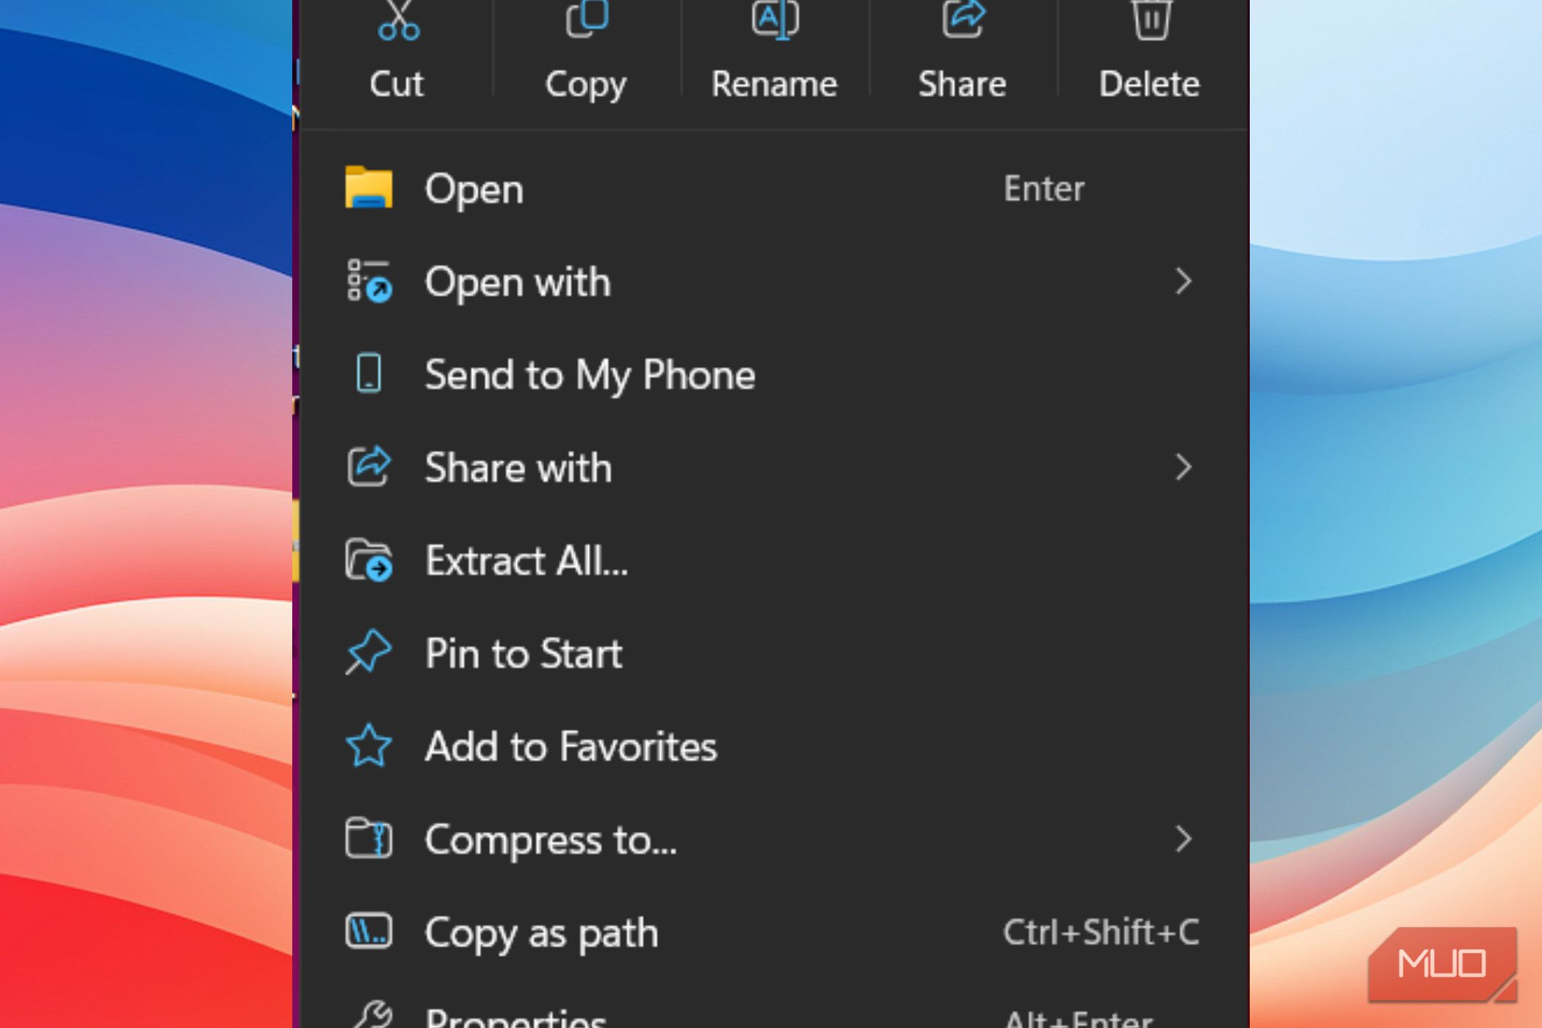Click the Cut label text

click(397, 84)
